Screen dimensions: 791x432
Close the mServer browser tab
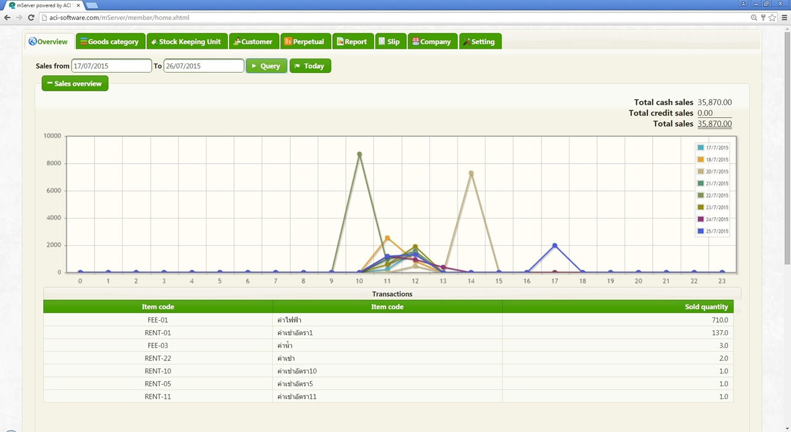pos(78,5)
